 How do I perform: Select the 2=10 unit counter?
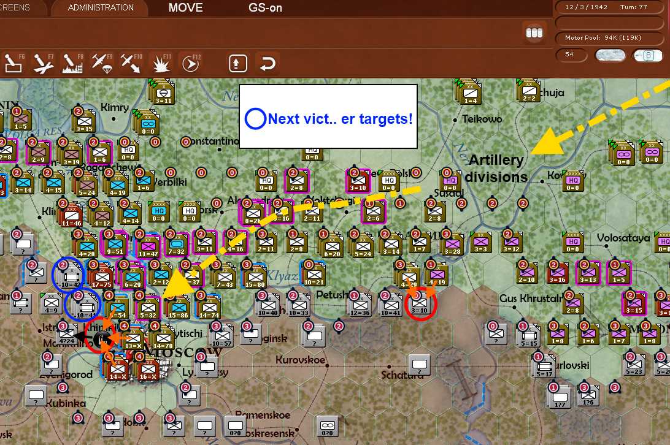point(526,273)
